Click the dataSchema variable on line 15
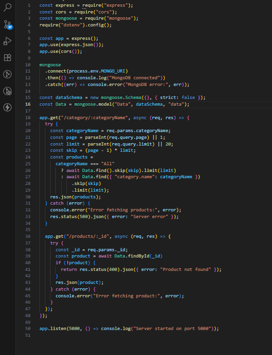 69,98
